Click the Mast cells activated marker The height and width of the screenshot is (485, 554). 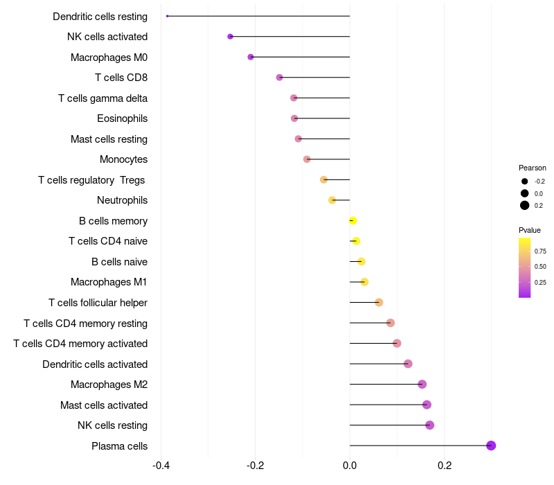pyautogui.click(x=427, y=405)
